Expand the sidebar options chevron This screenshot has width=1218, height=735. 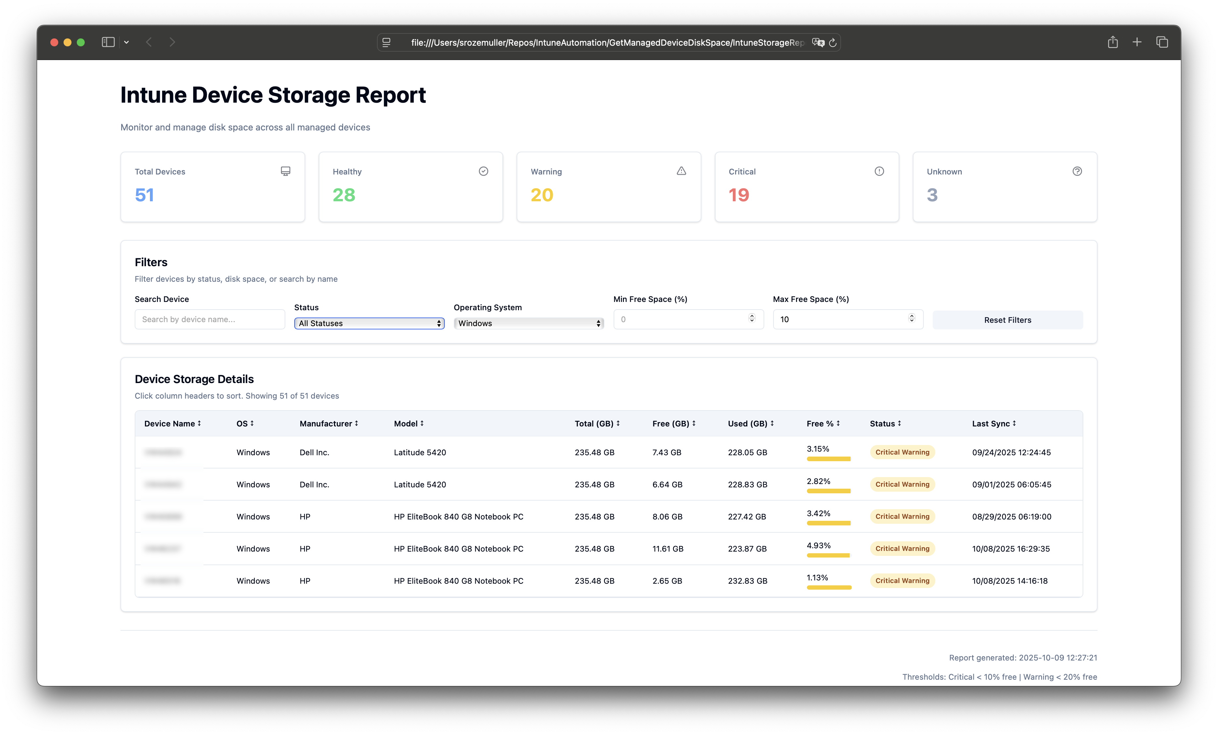point(126,42)
